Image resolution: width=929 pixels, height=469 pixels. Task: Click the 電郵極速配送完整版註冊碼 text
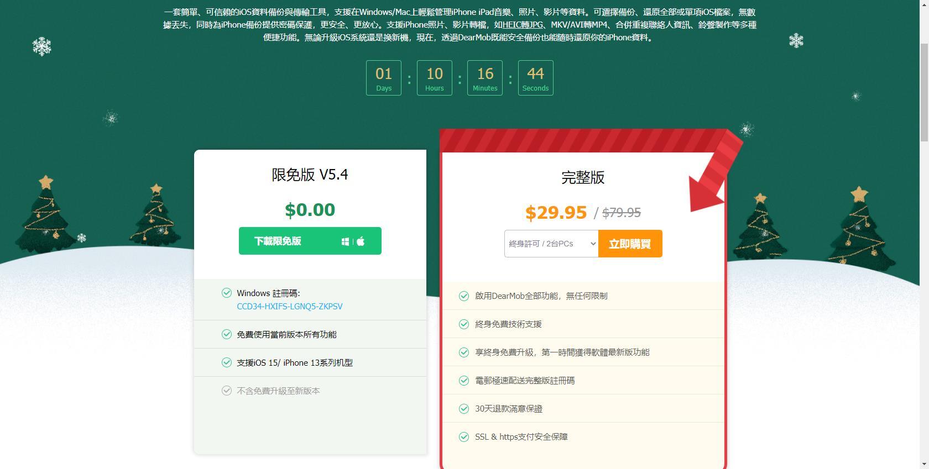click(x=525, y=381)
